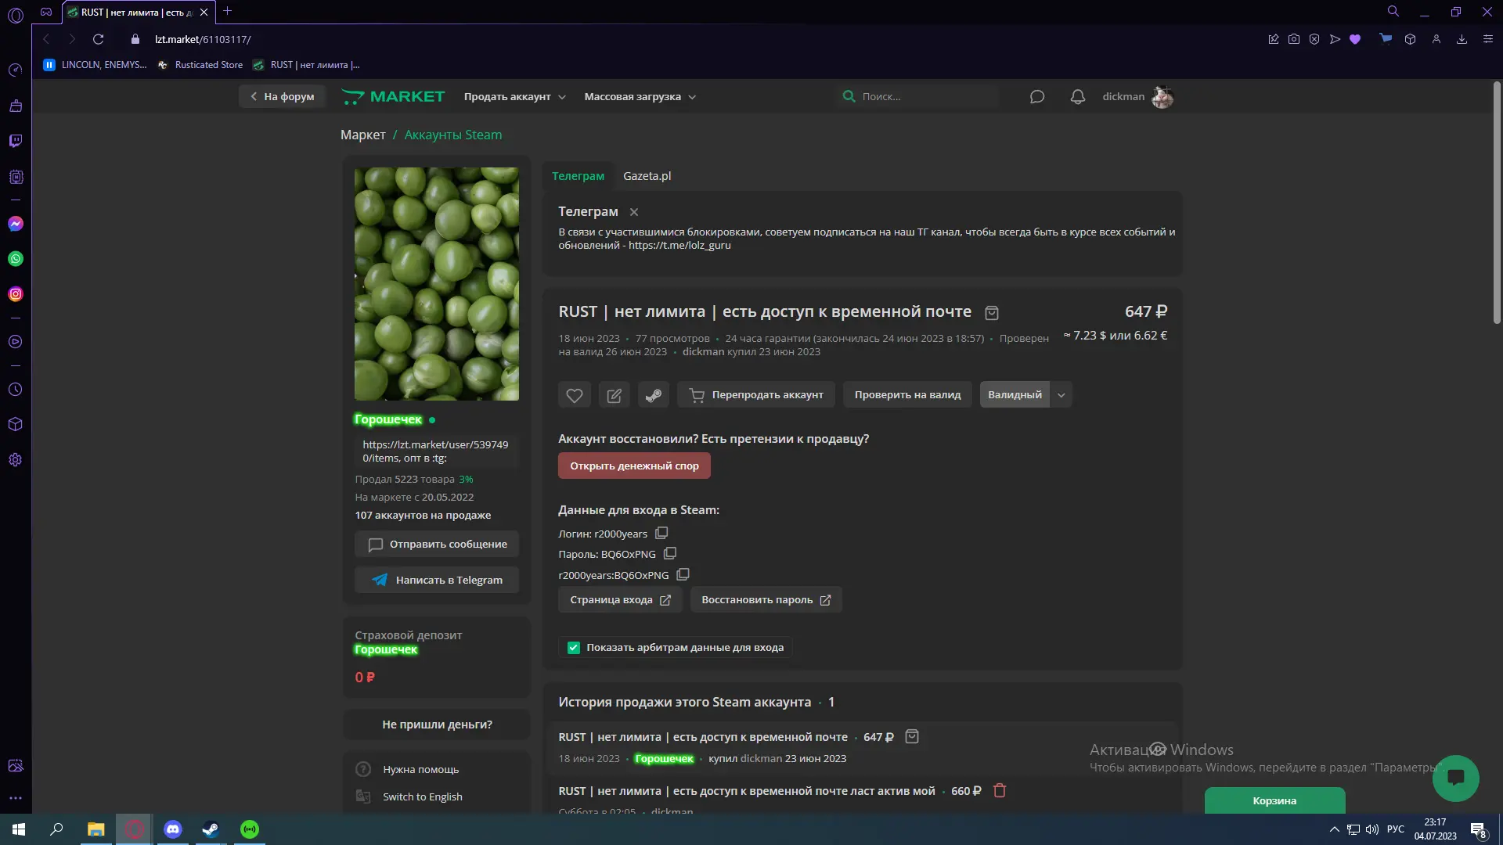Open browsing history from the sidebar clock icon

click(16, 390)
